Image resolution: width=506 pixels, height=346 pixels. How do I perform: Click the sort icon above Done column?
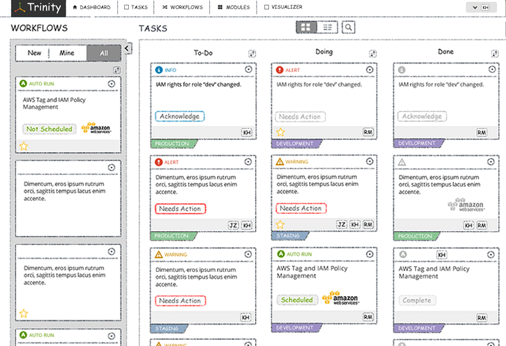tap(494, 53)
